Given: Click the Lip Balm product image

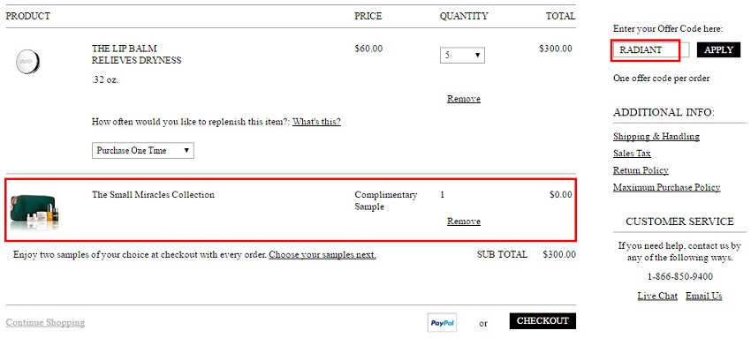Looking at the screenshot, I should [27, 62].
